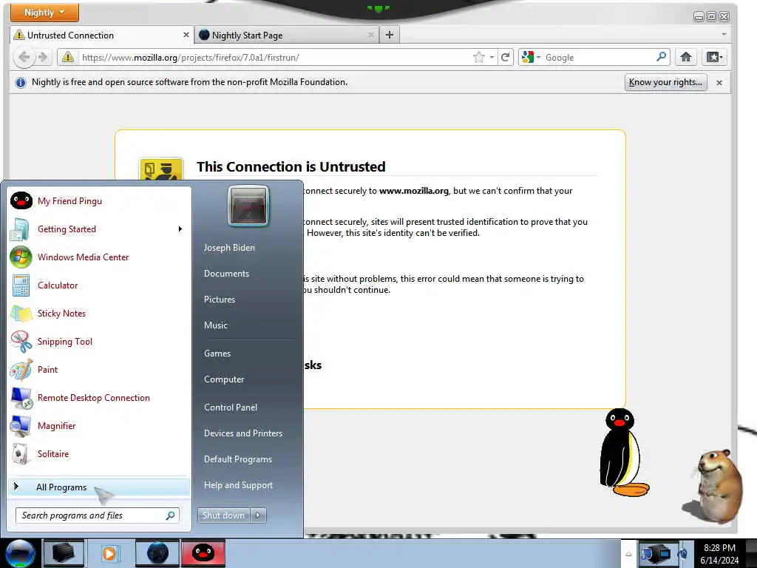The width and height of the screenshot is (757, 568).
Task: Click the Calculator icon in Start menu
Action: pyautogui.click(x=21, y=285)
